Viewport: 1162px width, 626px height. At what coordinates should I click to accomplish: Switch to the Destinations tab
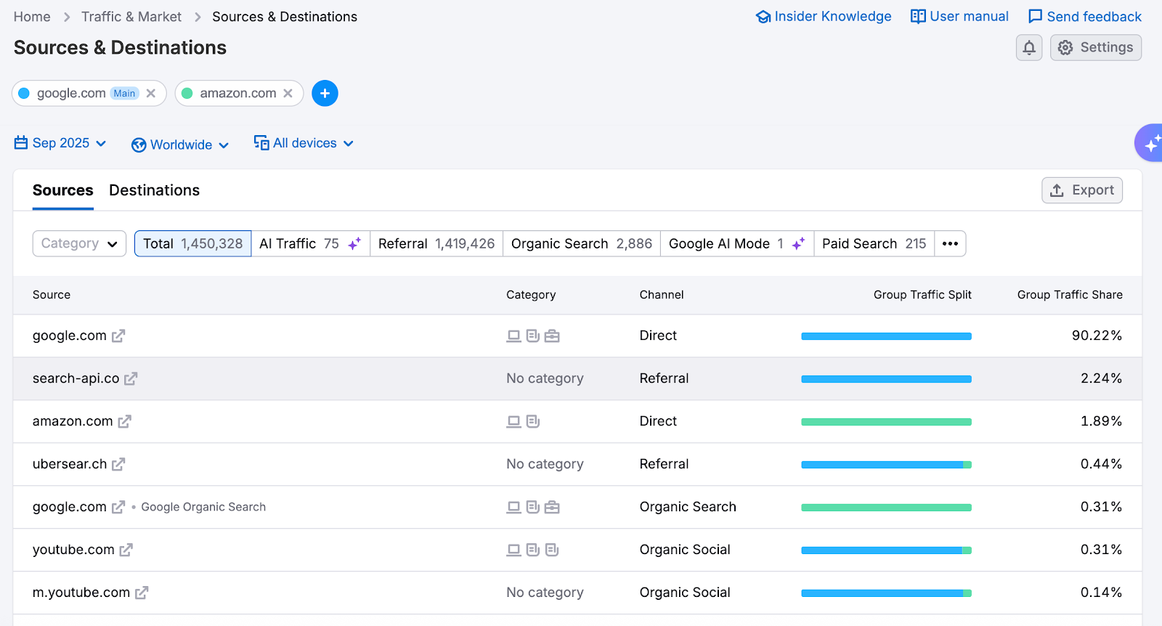(x=154, y=190)
